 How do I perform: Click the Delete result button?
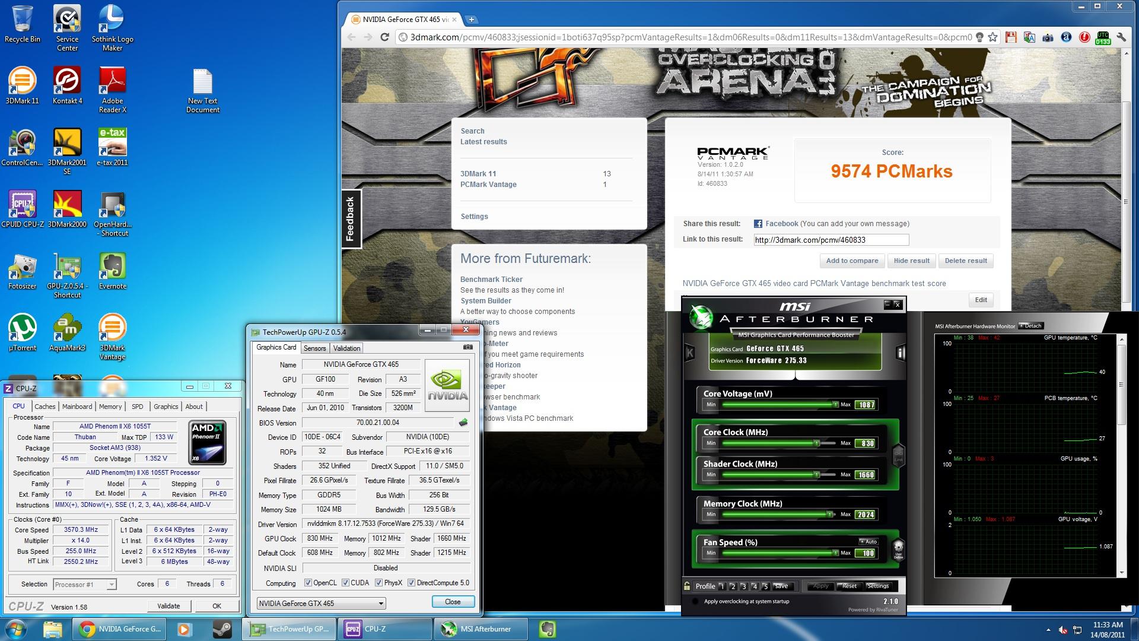point(966,261)
